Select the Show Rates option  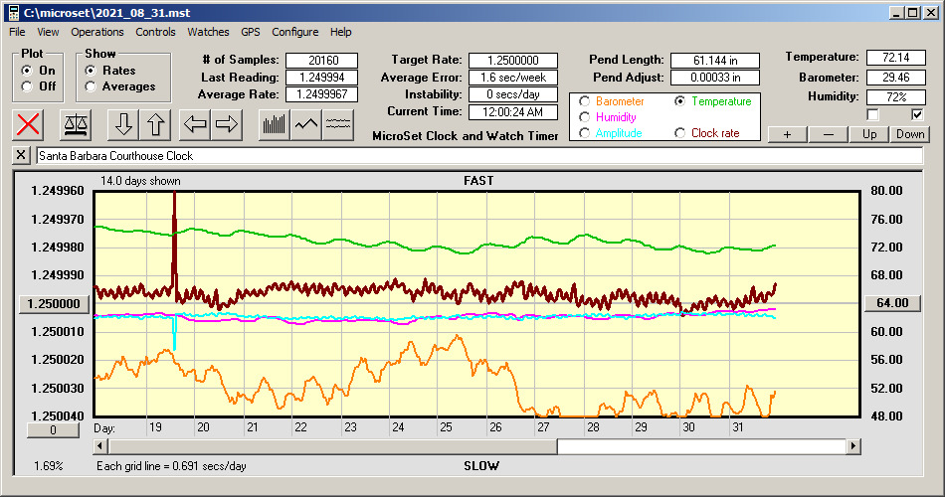[x=91, y=71]
